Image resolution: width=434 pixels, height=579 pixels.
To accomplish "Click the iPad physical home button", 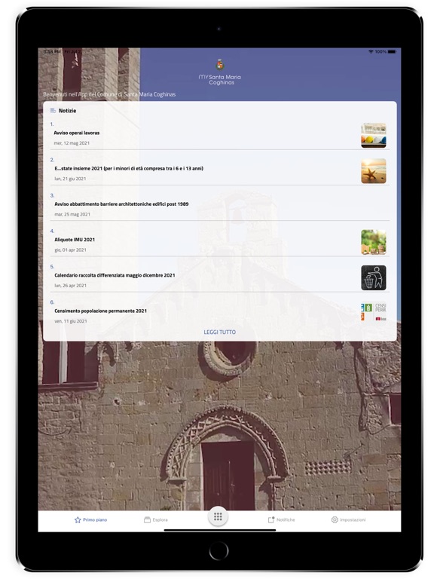I will click(219, 551).
